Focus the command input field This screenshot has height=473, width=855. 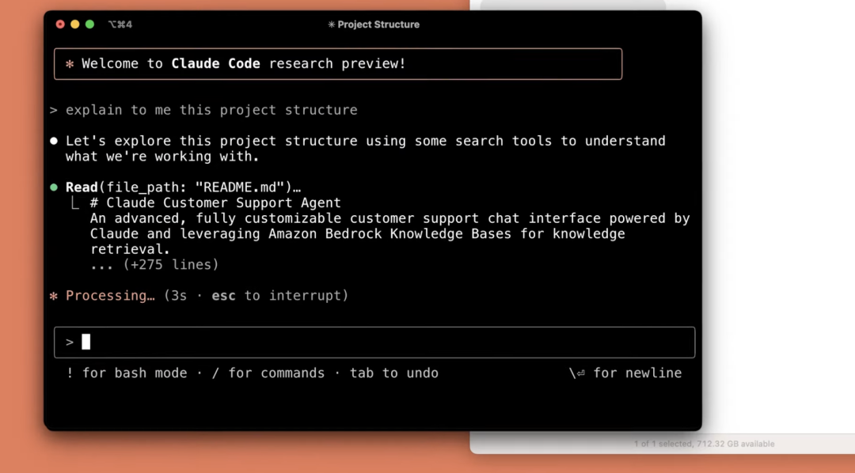tap(380, 342)
